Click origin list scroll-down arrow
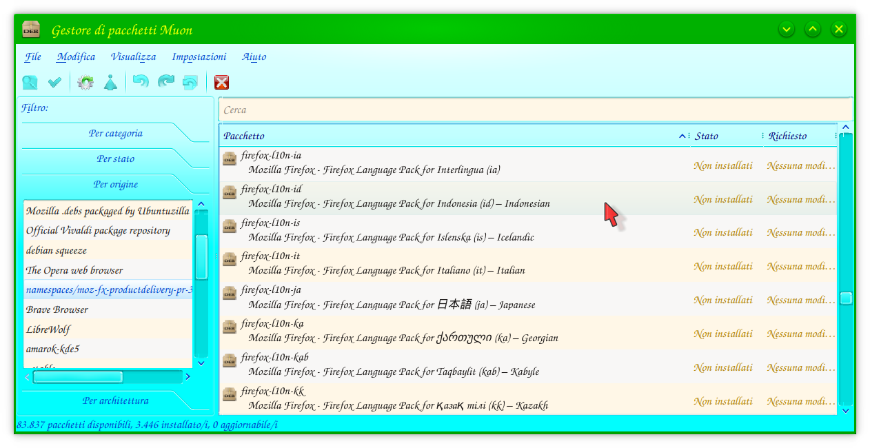Viewport: 870px width, 448px height. click(201, 363)
